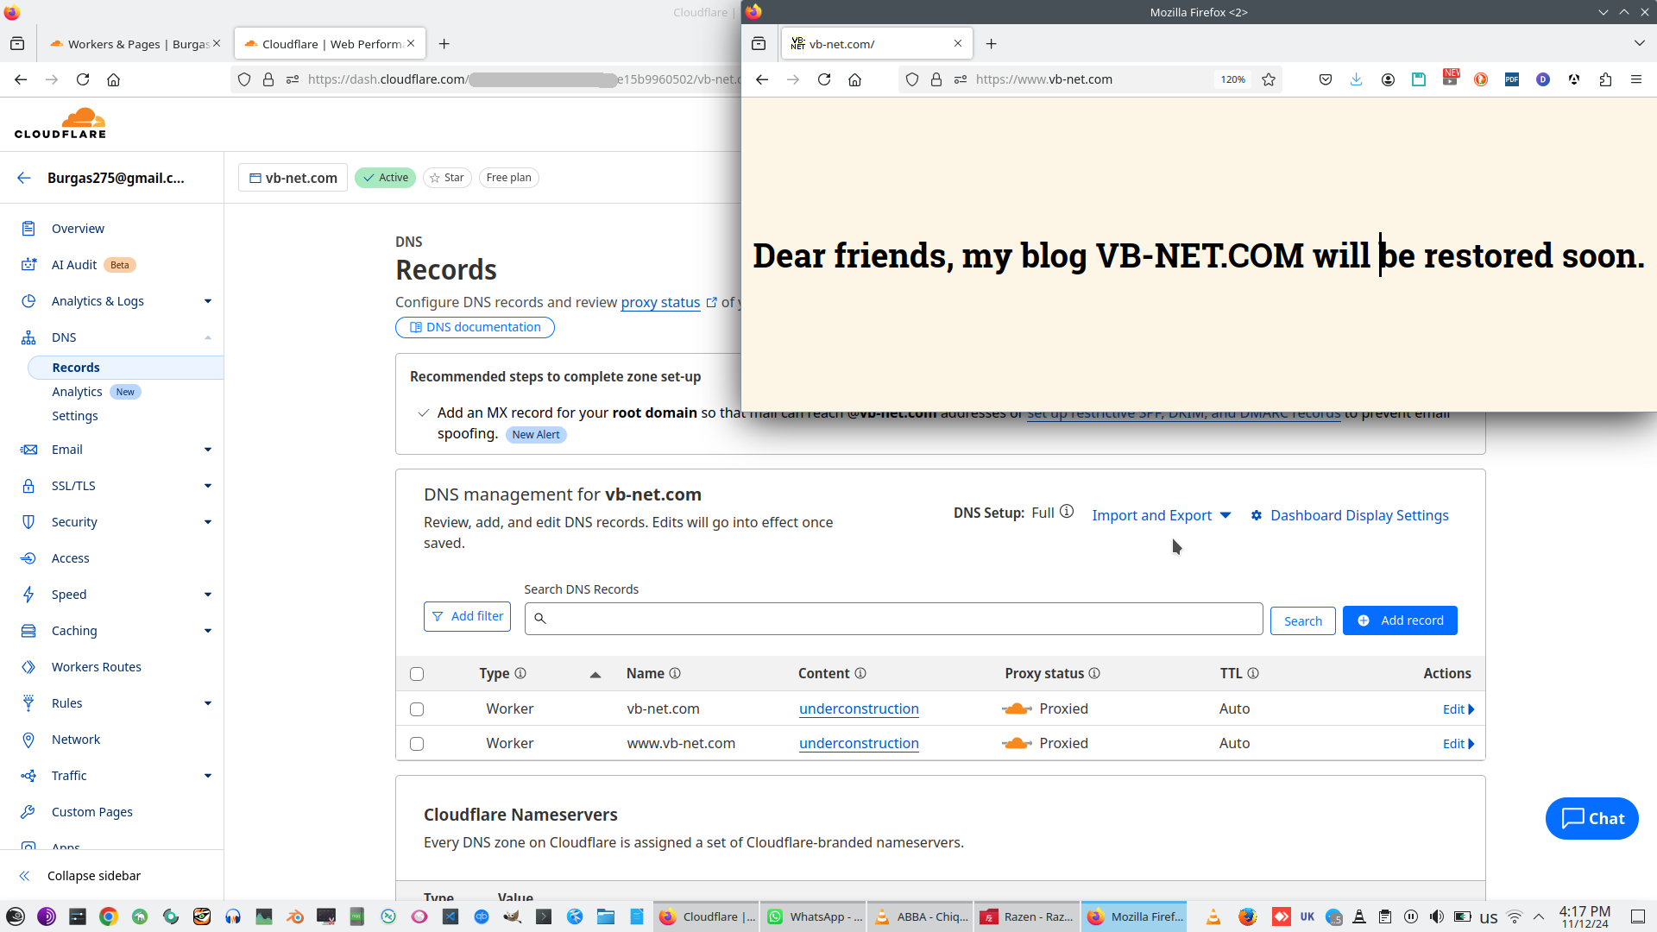Click the DNS Setup info icon

pyautogui.click(x=1067, y=512)
